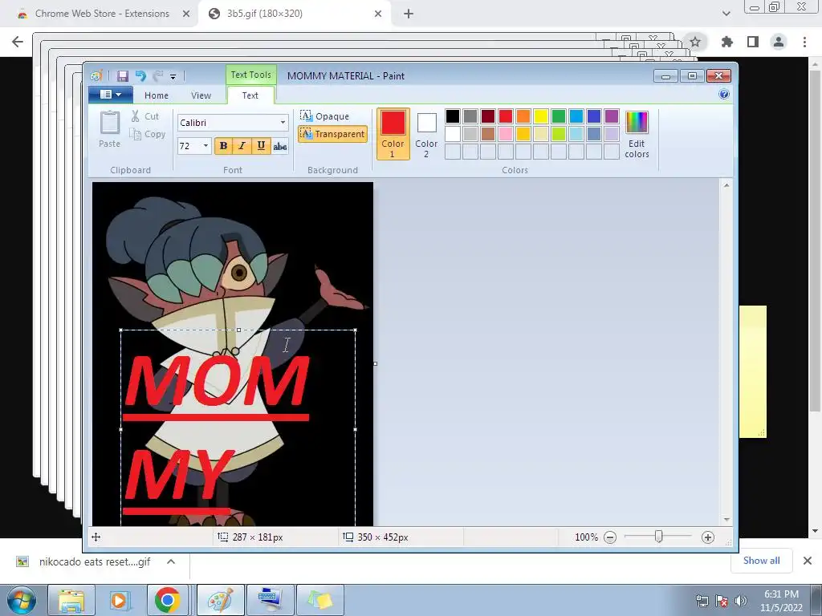
Task: Click Chrome back arrow
Action: click(x=18, y=42)
